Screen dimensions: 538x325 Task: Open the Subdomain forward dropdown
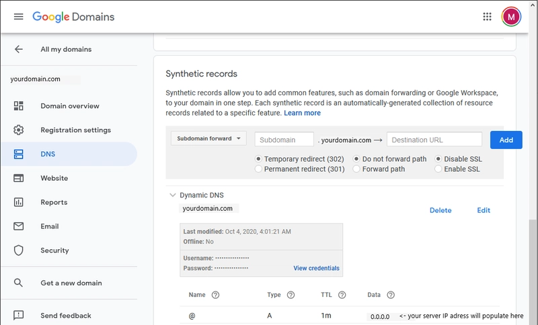tap(208, 138)
